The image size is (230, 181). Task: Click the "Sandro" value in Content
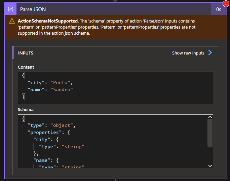click(x=62, y=89)
